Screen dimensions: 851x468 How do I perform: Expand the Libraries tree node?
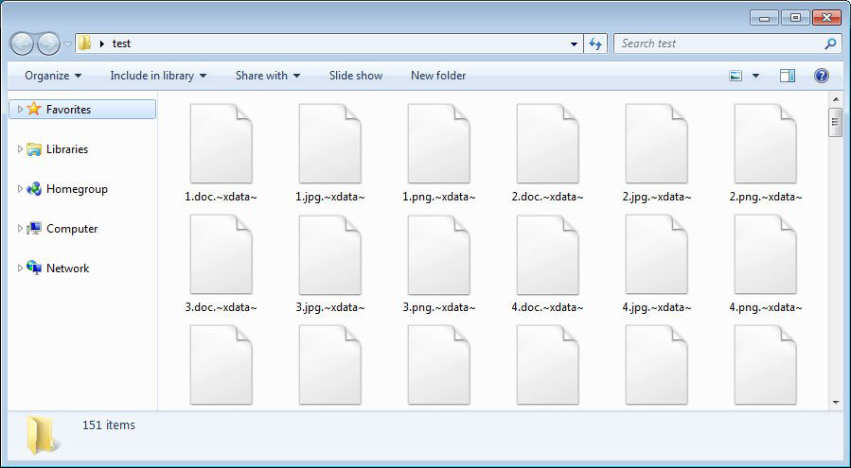tap(20, 148)
